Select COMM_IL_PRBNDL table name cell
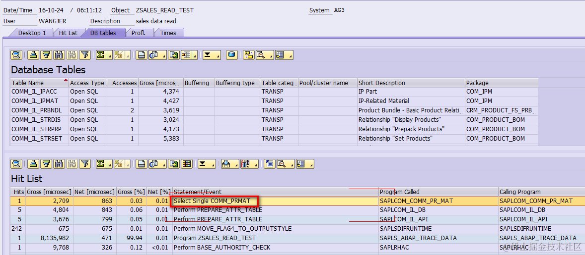The image size is (585, 255). click(x=40, y=110)
